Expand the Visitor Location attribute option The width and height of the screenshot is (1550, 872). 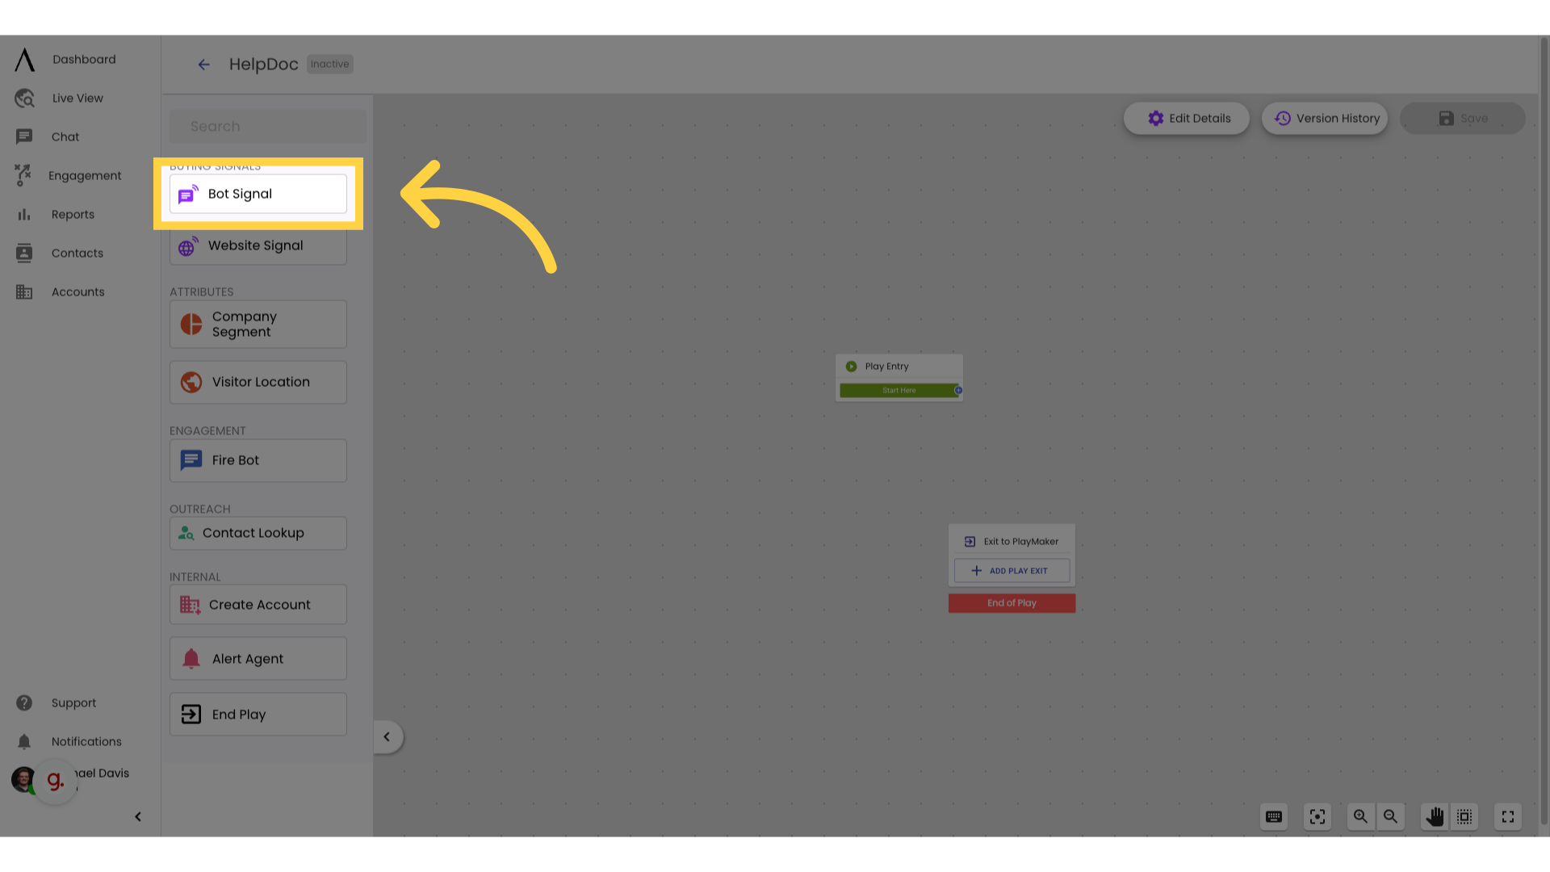tap(258, 381)
